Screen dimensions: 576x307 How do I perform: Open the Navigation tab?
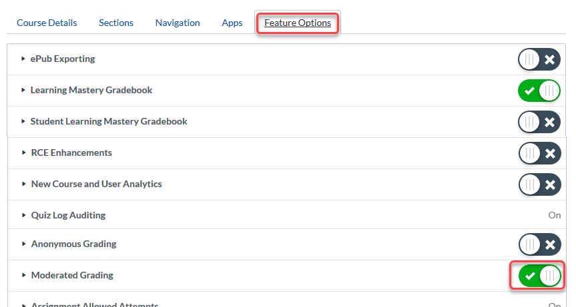click(x=178, y=23)
